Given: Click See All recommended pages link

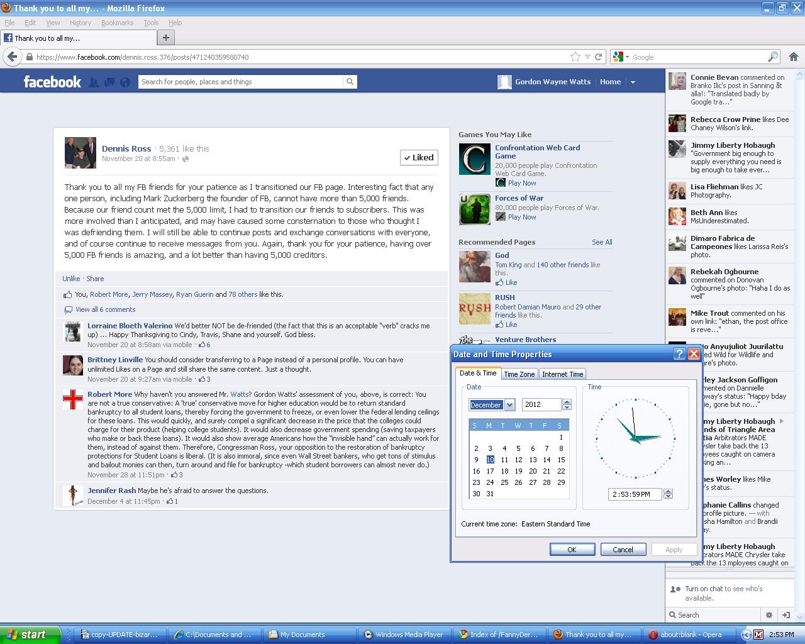Looking at the screenshot, I should click(x=602, y=242).
